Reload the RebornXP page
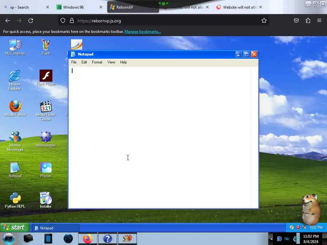Screen dimensions: 327x245 point(31,21)
